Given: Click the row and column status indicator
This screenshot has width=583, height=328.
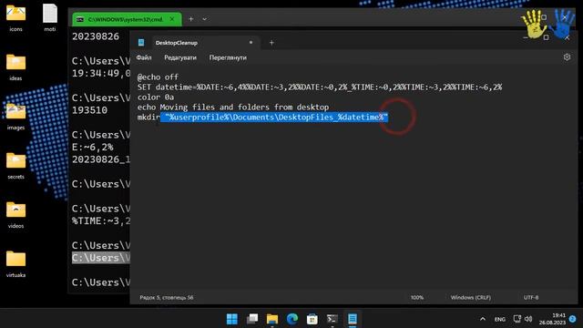Looking at the screenshot, I should [x=167, y=298].
